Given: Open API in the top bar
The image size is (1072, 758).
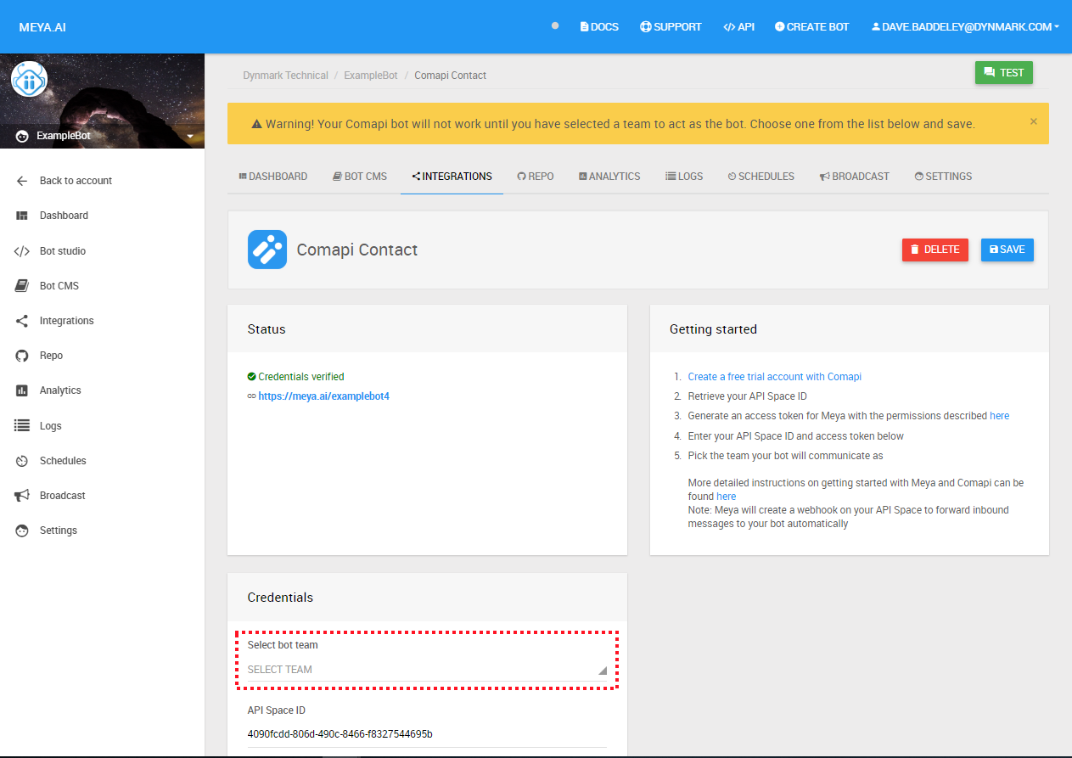Looking at the screenshot, I should (x=738, y=26).
